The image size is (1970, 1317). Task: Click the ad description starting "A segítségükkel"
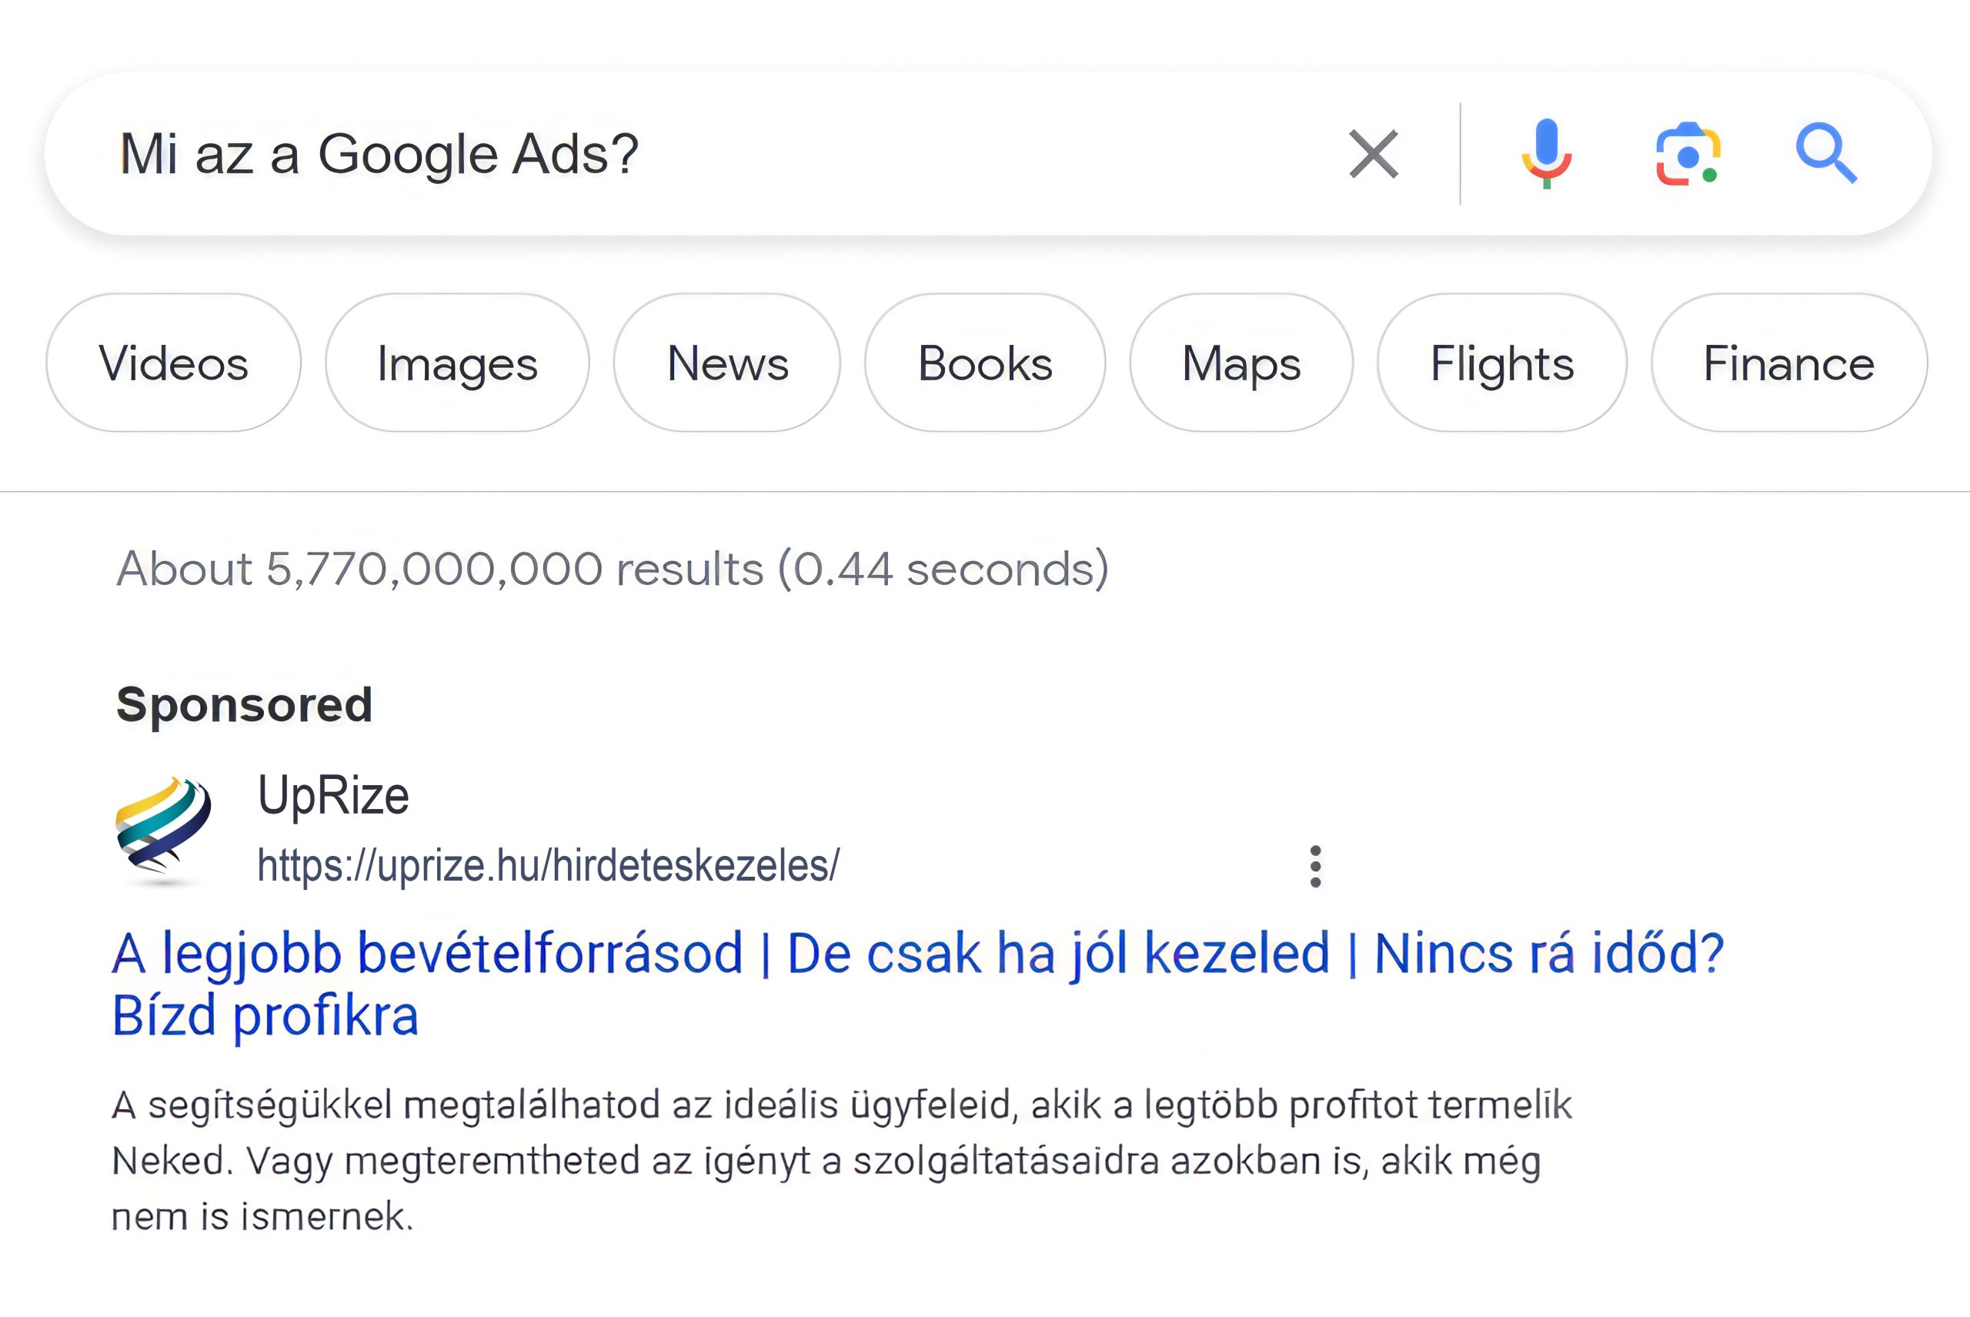pos(840,1160)
